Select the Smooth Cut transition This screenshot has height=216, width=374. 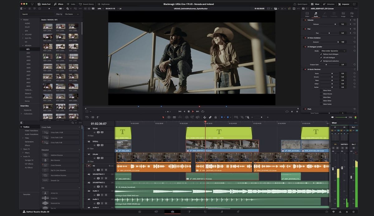coord(60,180)
